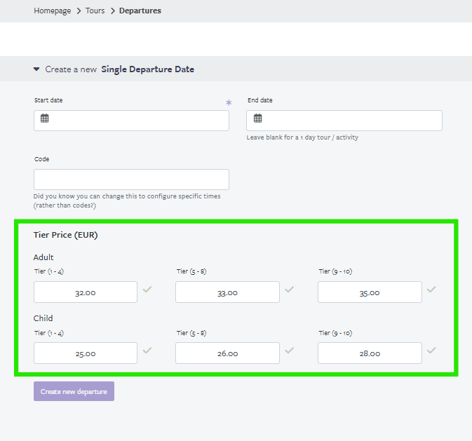Edit Adult Tier (5 - 8) price 33.00
Viewport: 472px width, 441px height.
pos(227,292)
